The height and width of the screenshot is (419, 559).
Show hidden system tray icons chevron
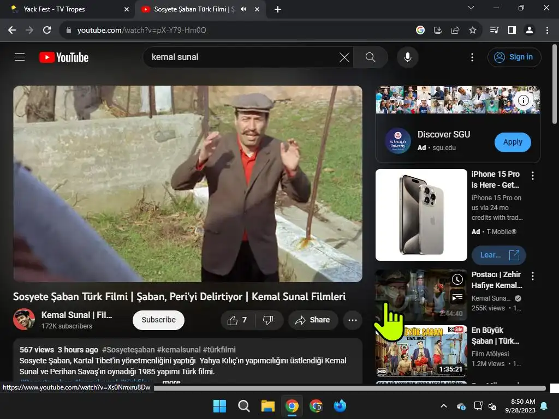coord(444,406)
